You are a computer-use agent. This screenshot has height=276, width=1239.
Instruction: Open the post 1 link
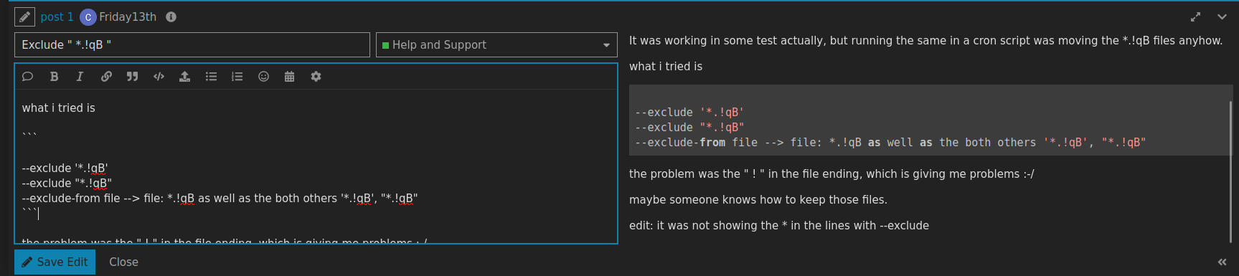pyautogui.click(x=57, y=16)
